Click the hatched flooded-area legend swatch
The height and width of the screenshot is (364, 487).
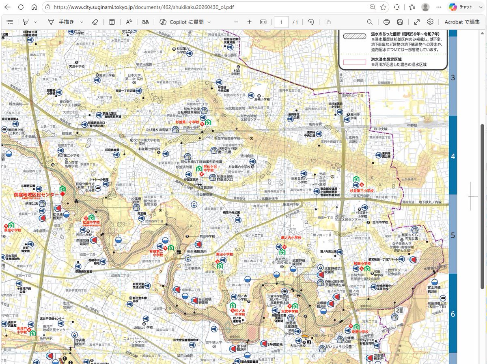(355, 36)
